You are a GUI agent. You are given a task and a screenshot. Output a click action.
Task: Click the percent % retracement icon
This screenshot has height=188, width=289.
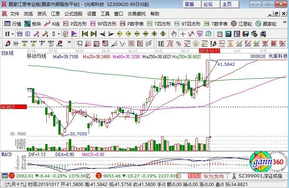(179, 44)
